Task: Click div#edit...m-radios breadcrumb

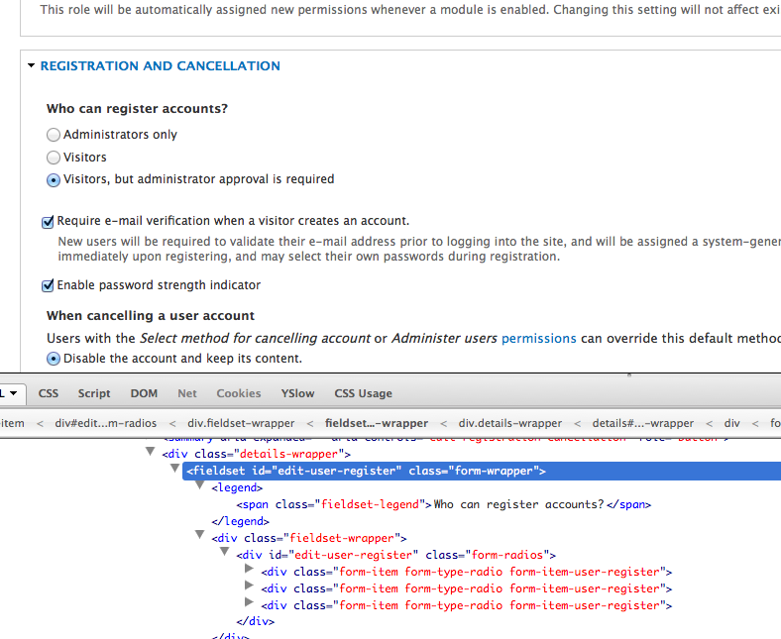Action: click(x=106, y=423)
